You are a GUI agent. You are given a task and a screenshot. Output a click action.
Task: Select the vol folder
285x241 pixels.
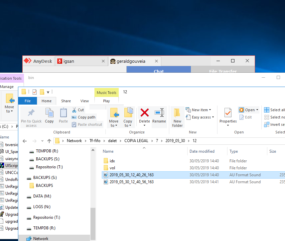(x=112, y=168)
